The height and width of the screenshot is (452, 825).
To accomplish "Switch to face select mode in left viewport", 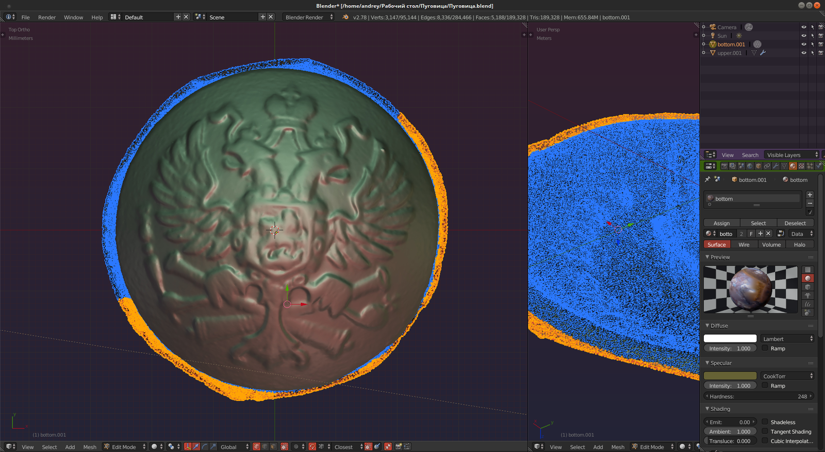I will [x=274, y=447].
